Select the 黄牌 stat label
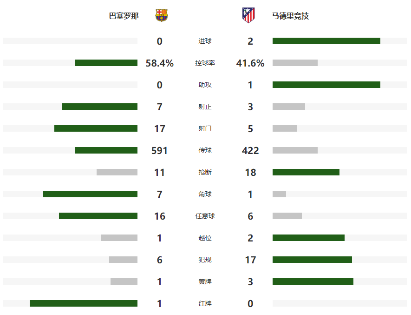Viewport: 411px width, 315px height. 205,281
